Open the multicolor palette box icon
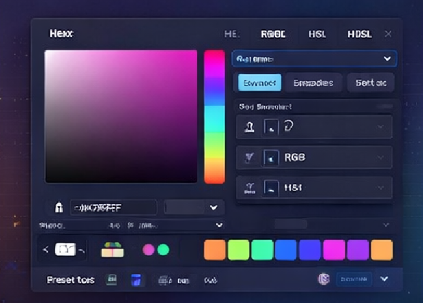Screen dimensions: 423x303 click(x=113, y=249)
